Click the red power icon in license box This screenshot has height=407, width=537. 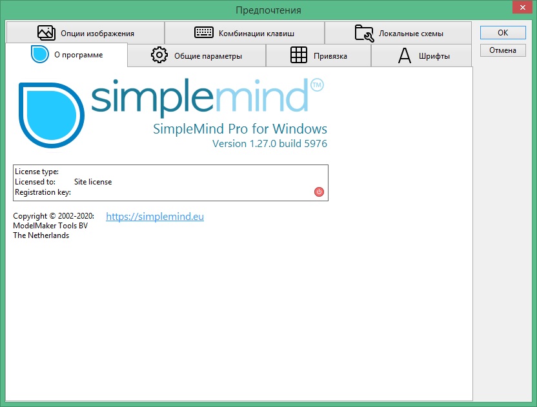[x=319, y=192]
